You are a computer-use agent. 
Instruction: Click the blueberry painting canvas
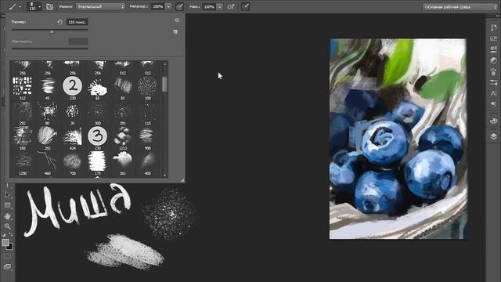(x=398, y=139)
